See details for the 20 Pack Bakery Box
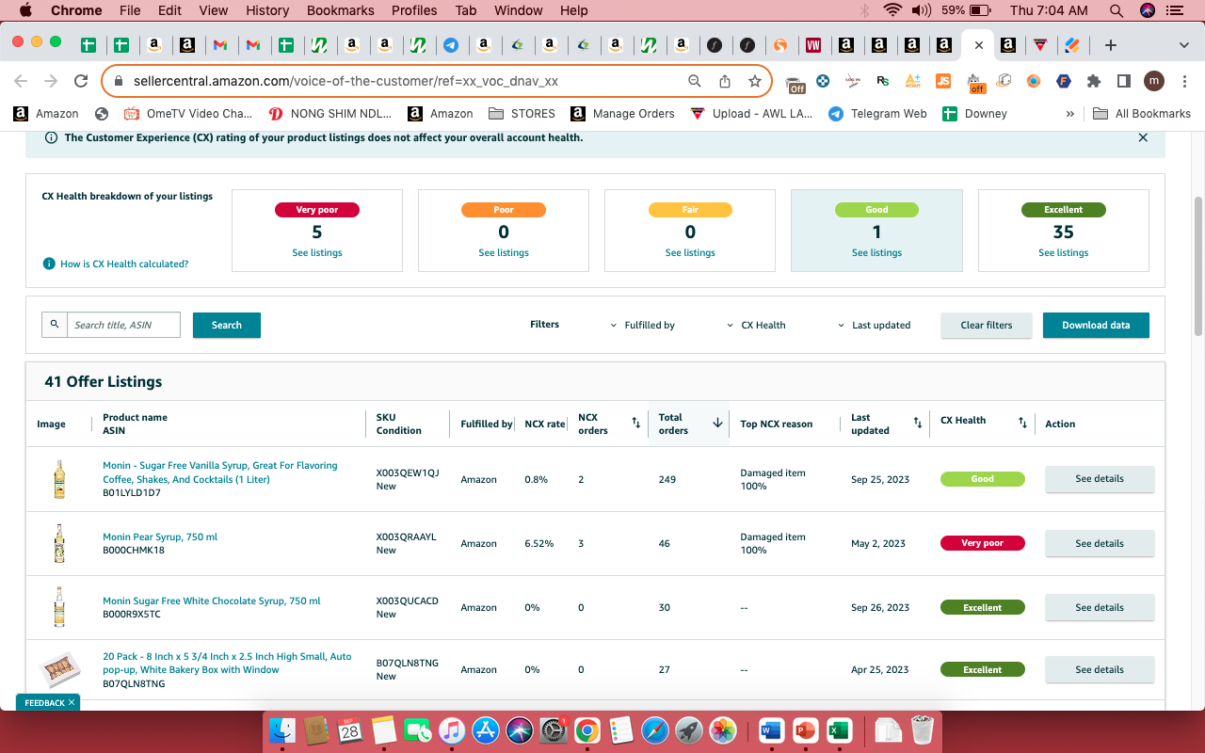The height and width of the screenshot is (753, 1205). 1100,669
